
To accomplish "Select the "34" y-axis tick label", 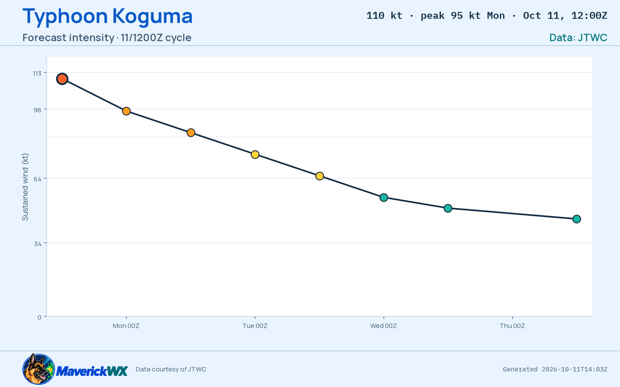I will [38, 244].
